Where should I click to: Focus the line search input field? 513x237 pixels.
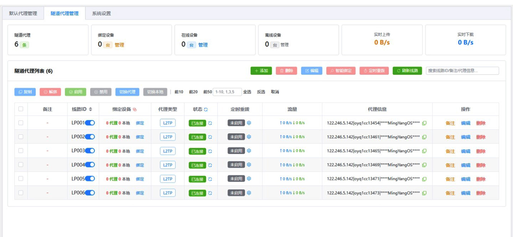pos(462,71)
